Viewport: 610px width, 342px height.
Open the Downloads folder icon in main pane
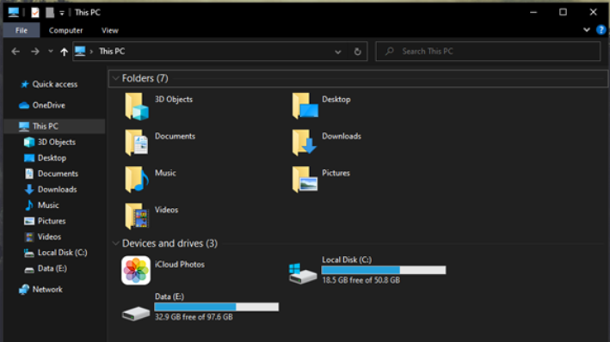pos(305,143)
